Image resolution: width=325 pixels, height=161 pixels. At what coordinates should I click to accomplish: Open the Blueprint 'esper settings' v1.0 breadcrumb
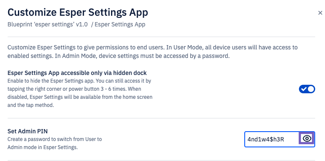47,24
